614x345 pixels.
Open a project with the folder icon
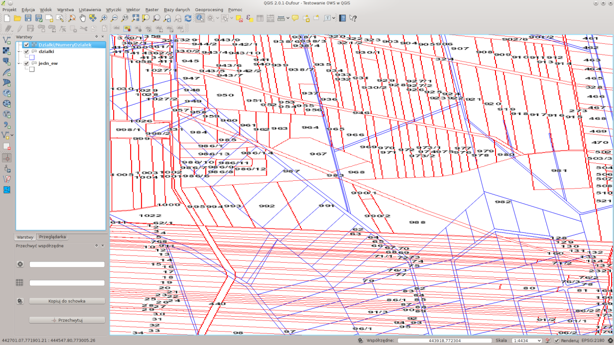[x=17, y=19]
